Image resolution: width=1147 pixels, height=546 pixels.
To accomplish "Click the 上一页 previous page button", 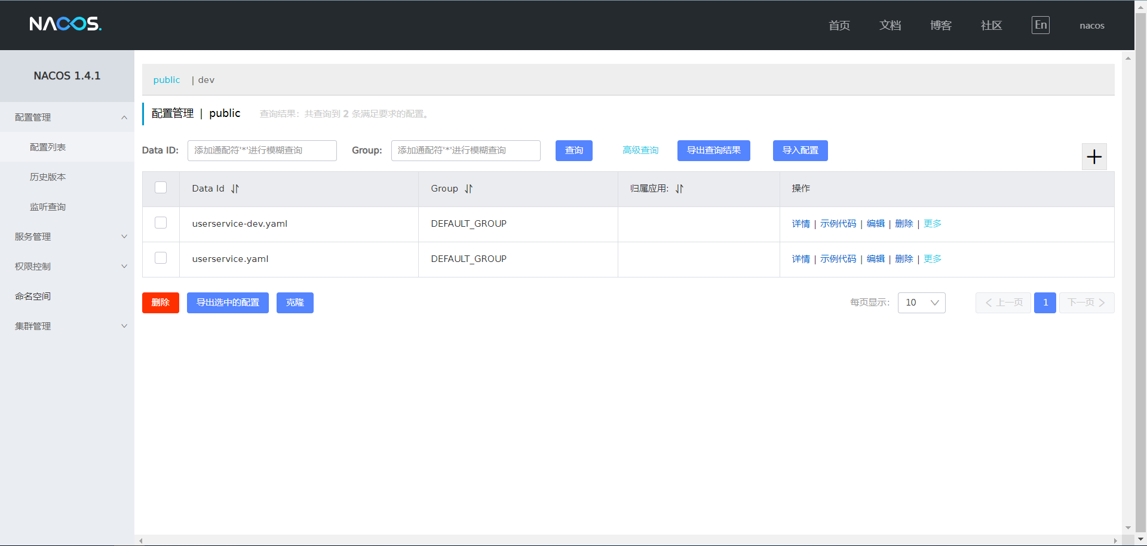I will click(x=1003, y=303).
